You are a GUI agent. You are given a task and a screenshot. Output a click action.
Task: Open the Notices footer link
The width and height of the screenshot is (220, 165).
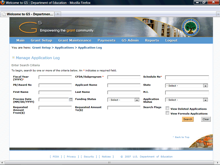[x=106, y=157]
